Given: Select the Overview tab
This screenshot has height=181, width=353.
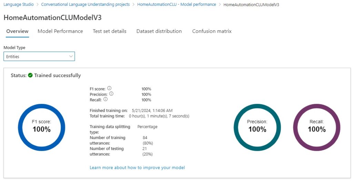Looking at the screenshot, I should coord(17,31).
